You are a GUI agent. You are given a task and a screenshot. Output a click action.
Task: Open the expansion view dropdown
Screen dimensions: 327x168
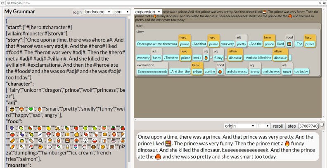coord(147,12)
